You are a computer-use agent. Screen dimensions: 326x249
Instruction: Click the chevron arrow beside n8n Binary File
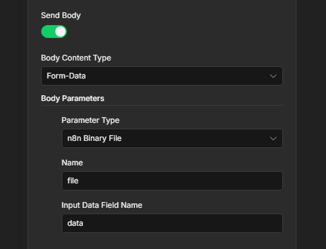point(273,138)
